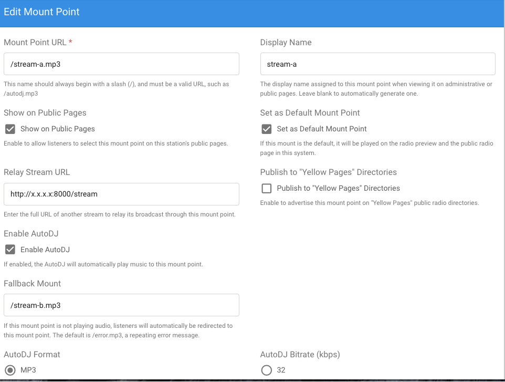Click the AutoDJ Bitrate (kbps) heading
This screenshot has height=382, width=505.
pos(300,354)
